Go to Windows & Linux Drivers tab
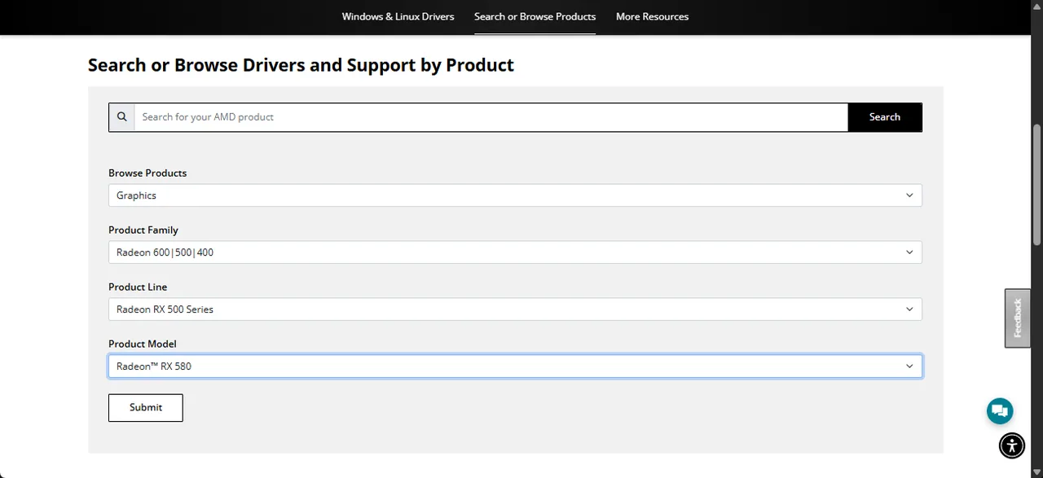This screenshot has width=1043, height=478. pos(398,16)
